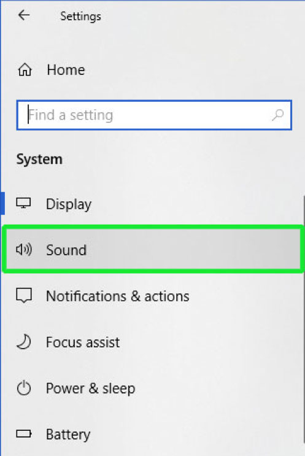The width and height of the screenshot is (305, 456).
Task: Click the Sound speaker icon
Action: pyautogui.click(x=24, y=250)
